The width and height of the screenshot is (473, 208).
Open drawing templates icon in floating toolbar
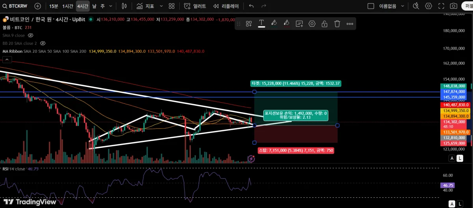pyautogui.click(x=249, y=24)
